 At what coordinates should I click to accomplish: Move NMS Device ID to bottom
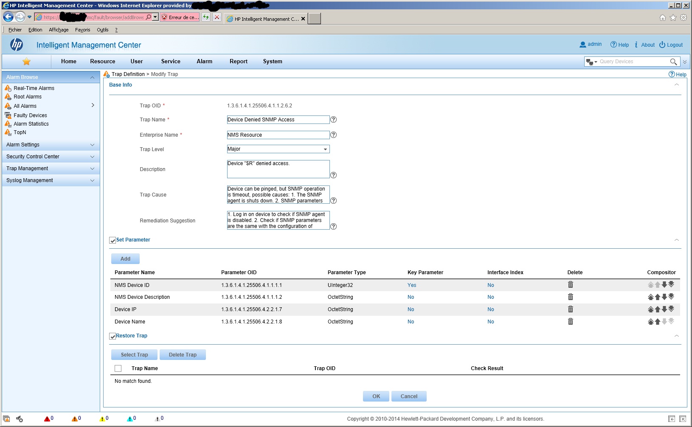point(671,284)
